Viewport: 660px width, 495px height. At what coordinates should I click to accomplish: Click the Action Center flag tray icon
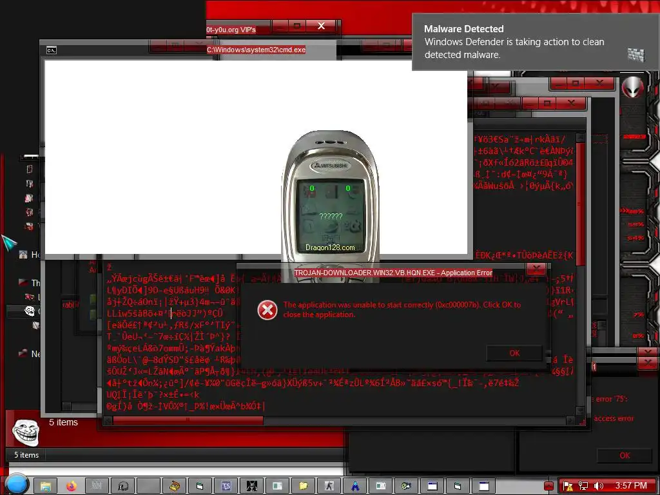coord(568,486)
